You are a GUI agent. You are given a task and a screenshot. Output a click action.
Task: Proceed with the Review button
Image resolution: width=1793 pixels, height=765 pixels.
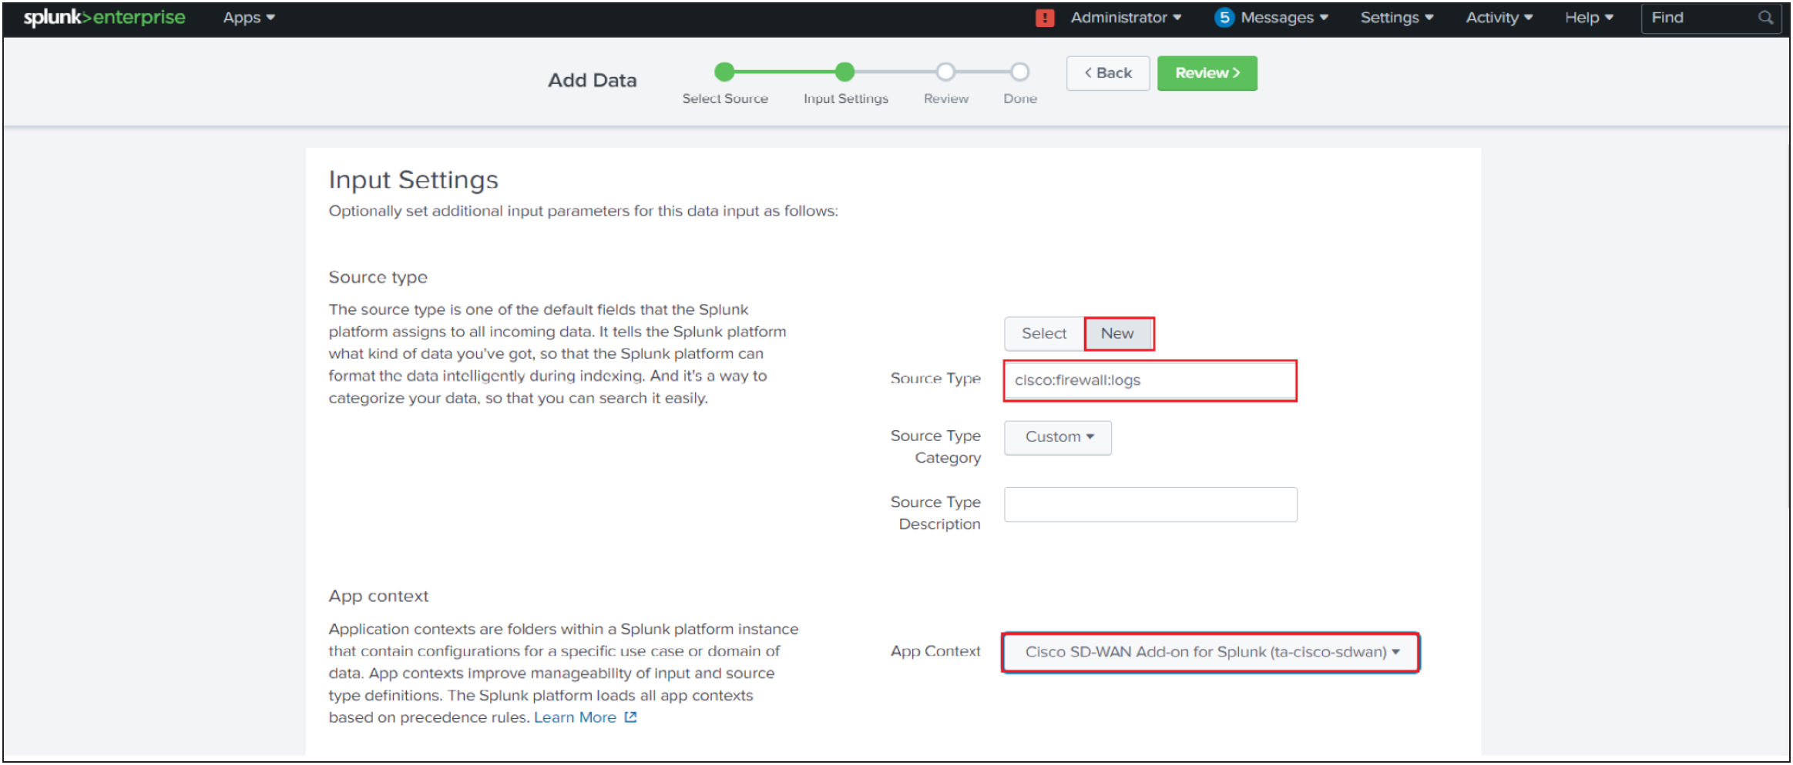(x=1207, y=73)
